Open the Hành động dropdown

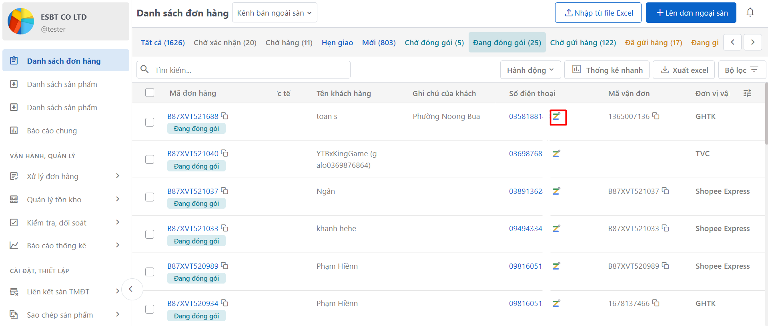[530, 70]
